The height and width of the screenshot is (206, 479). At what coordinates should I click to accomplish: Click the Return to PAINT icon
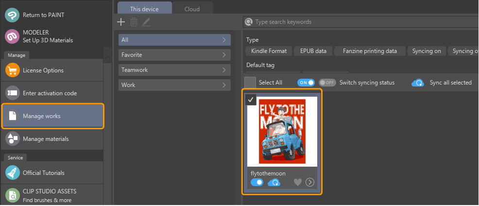(12, 15)
